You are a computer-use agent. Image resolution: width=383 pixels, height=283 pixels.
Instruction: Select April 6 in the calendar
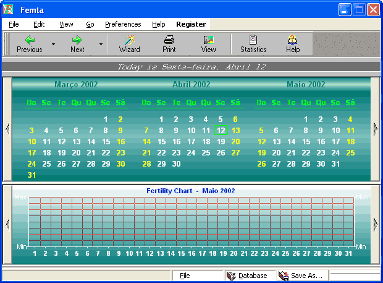coord(235,120)
